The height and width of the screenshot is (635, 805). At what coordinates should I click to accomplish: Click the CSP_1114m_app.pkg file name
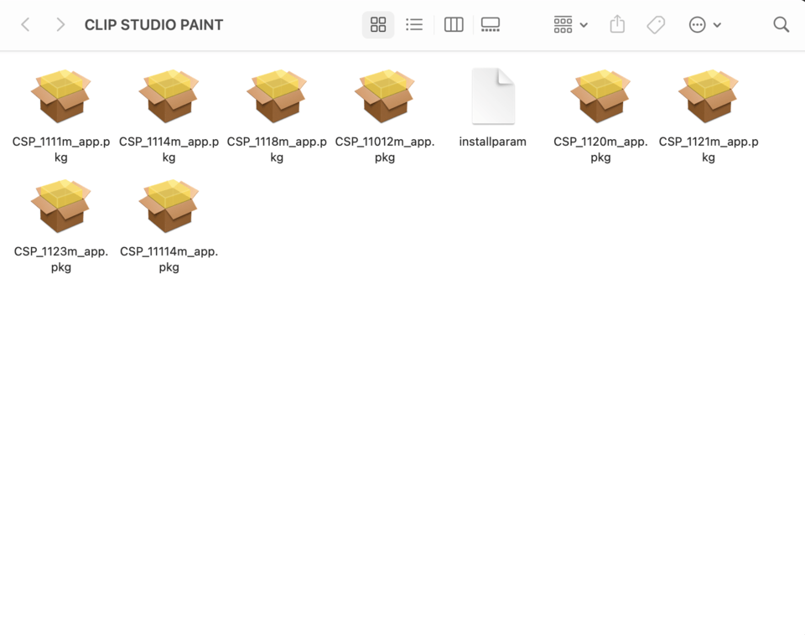click(x=169, y=149)
